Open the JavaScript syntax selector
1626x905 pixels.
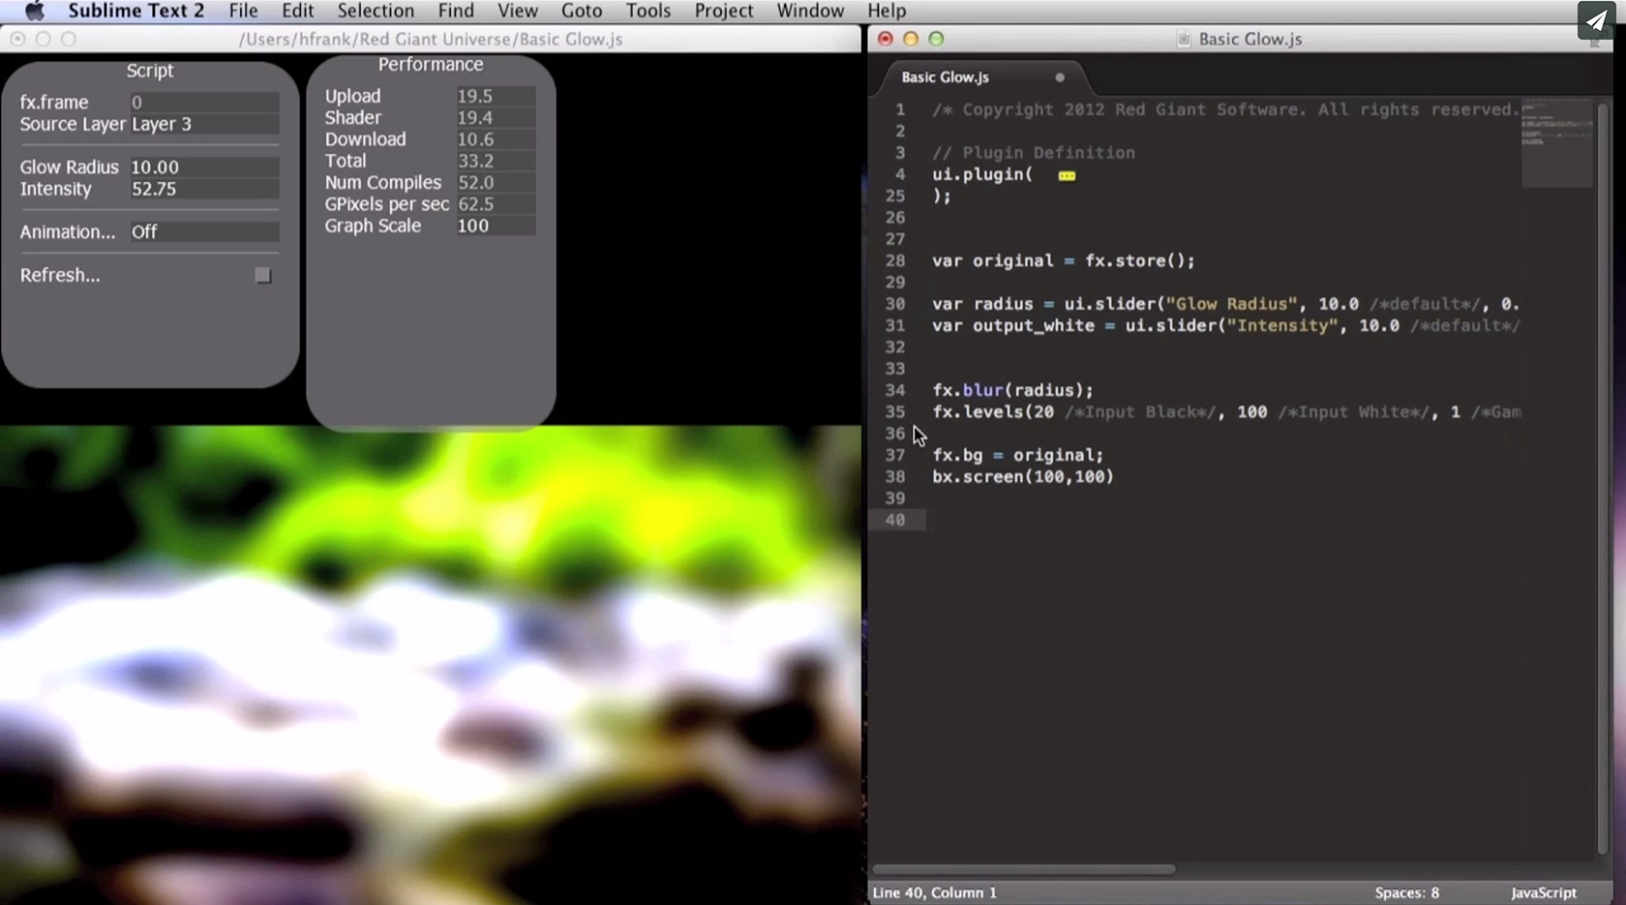pos(1544,892)
